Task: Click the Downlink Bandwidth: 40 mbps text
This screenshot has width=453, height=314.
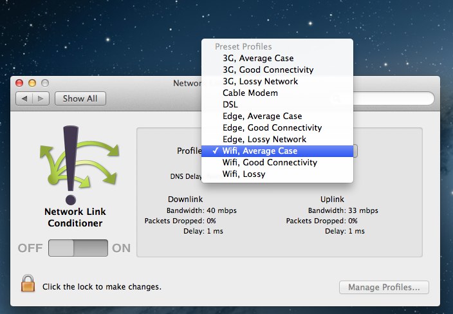Action: pyautogui.click(x=201, y=210)
